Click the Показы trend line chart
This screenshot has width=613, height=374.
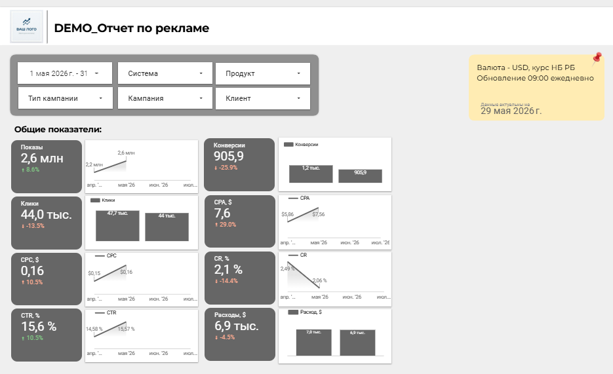[142, 167]
